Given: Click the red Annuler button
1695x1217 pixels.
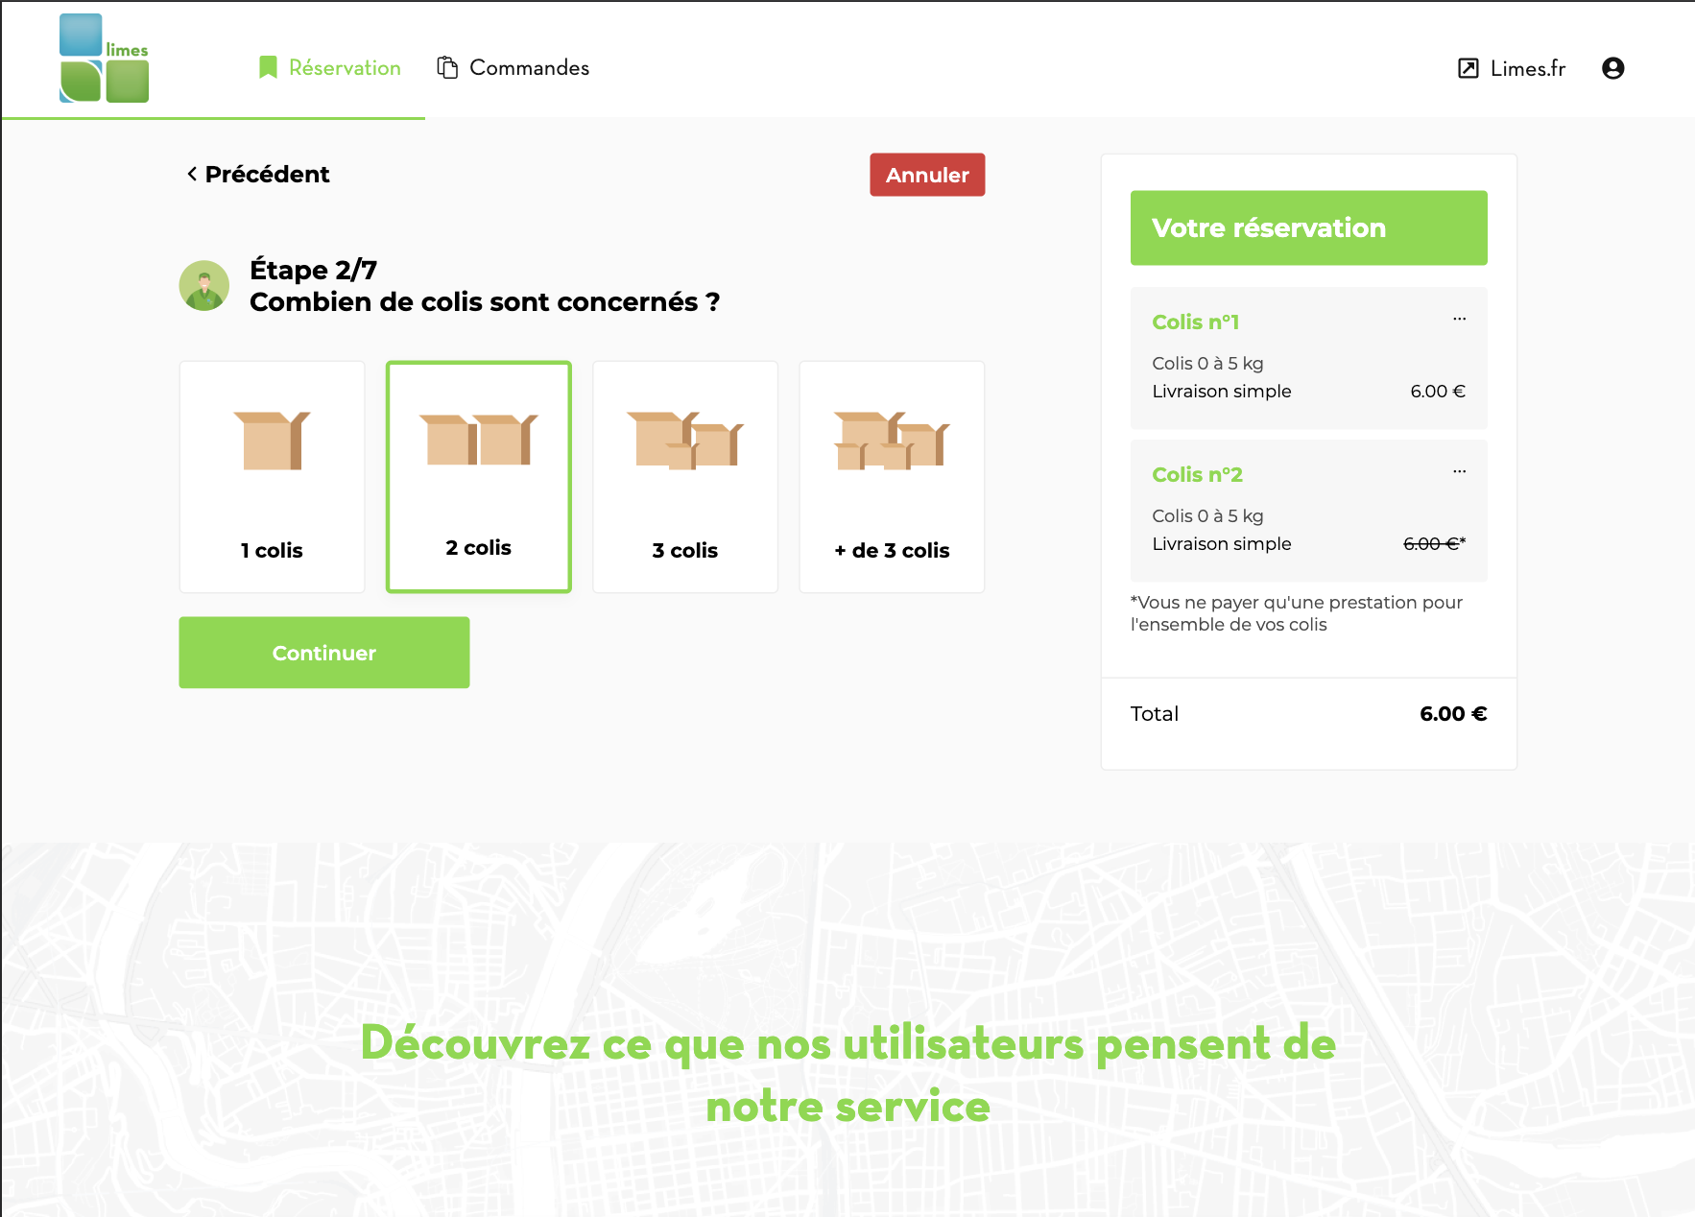Looking at the screenshot, I should [x=926, y=175].
